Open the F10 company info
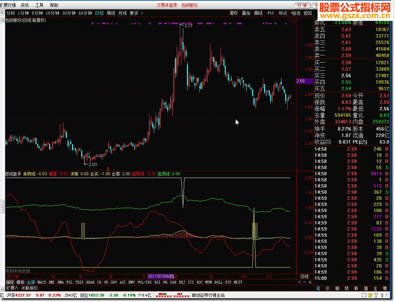 270,13
